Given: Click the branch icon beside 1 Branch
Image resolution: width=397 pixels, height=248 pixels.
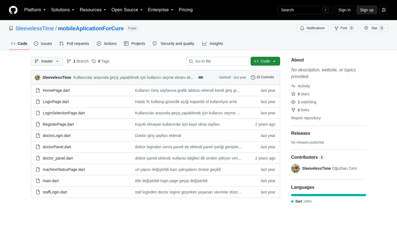Looking at the screenshot, I should coord(69,61).
